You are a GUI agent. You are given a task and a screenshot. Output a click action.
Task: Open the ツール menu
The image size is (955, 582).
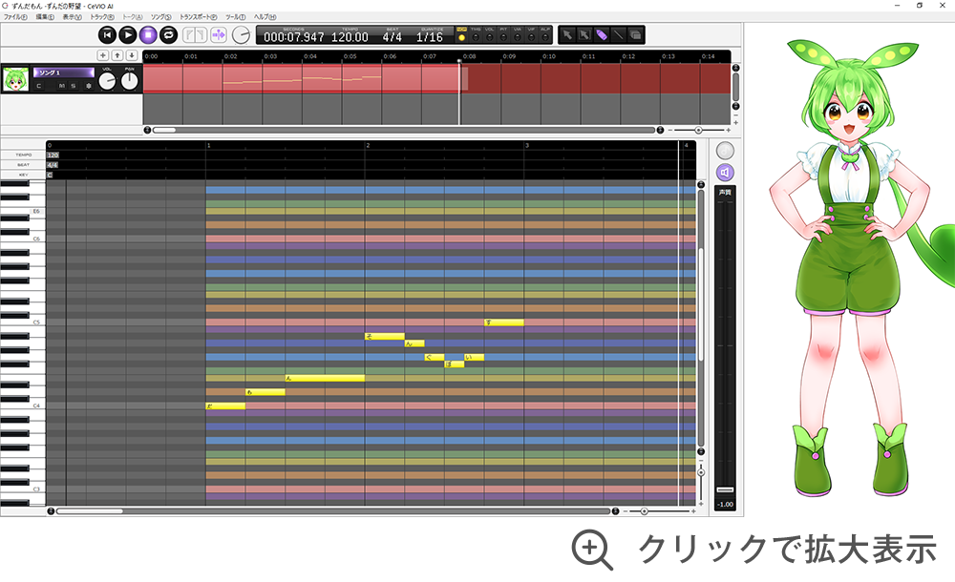coord(236,17)
